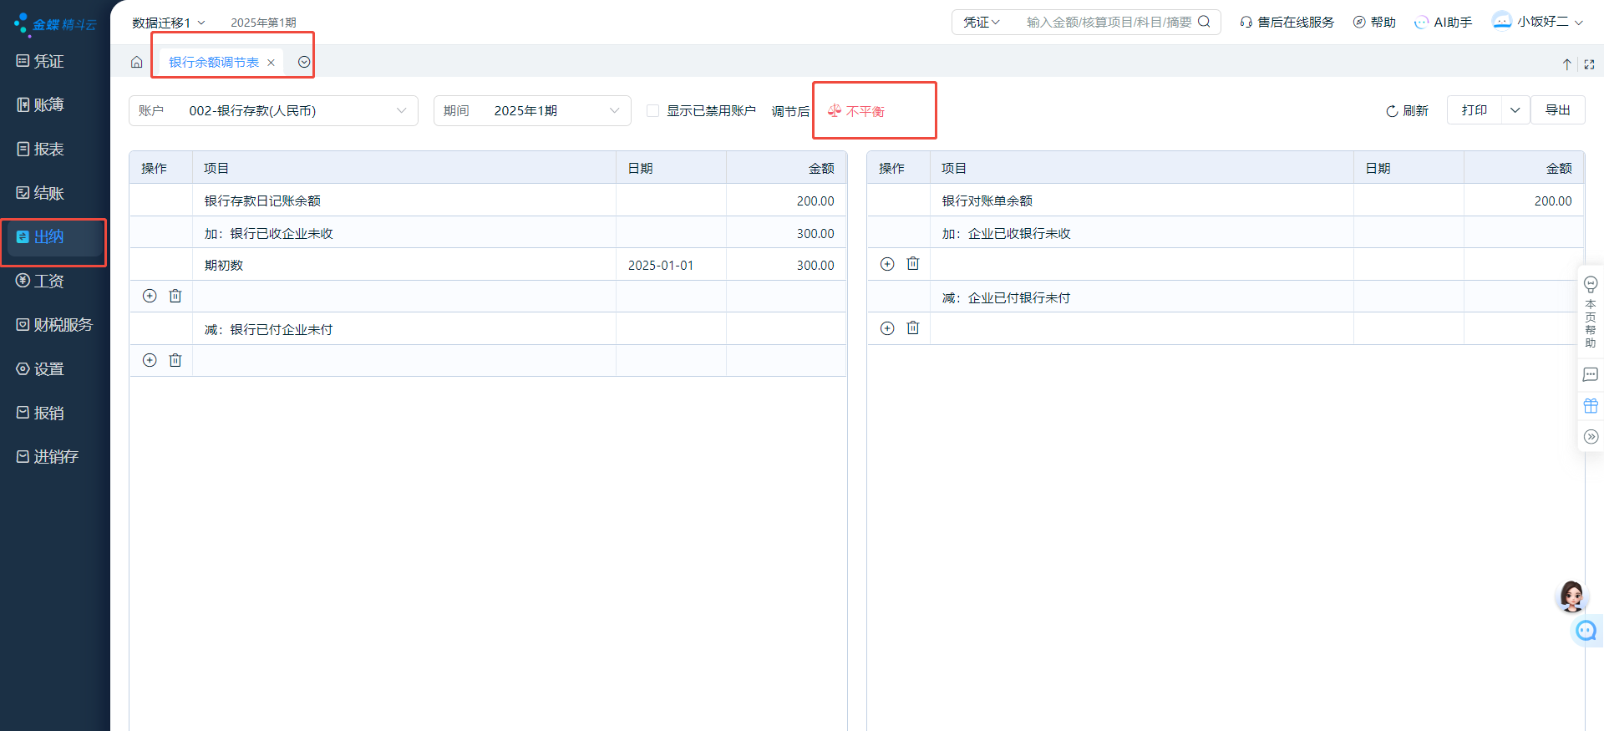Image resolution: width=1604 pixels, height=731 pixels.
Task: Open the 账户 account dropdown
Action: pos(273,111)
